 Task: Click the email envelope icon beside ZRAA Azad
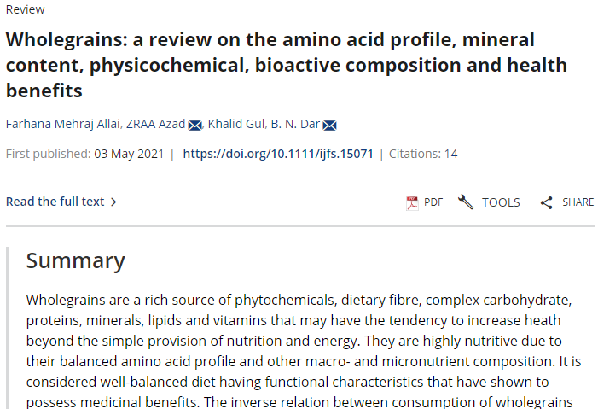coord(194,125)
